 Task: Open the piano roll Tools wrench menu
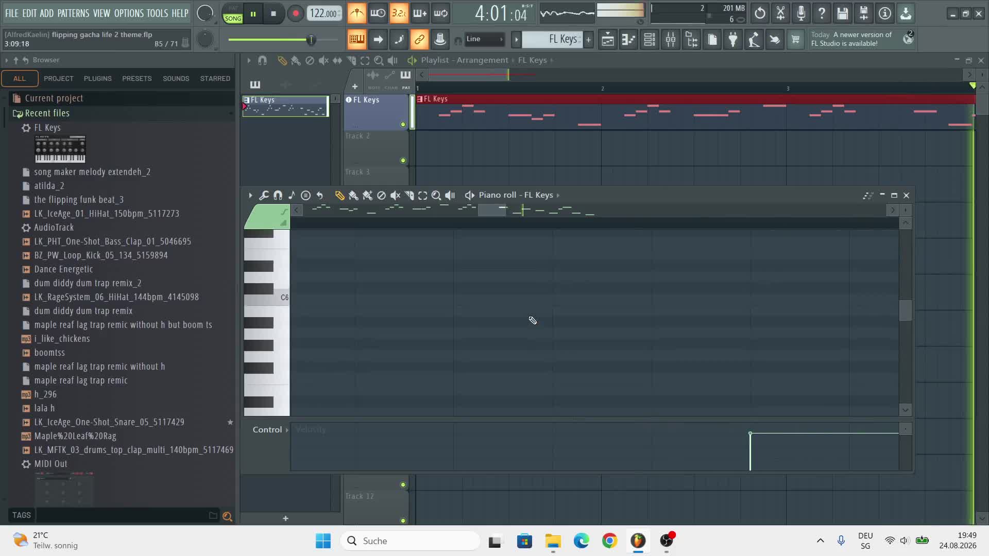(x=264, y=195)
